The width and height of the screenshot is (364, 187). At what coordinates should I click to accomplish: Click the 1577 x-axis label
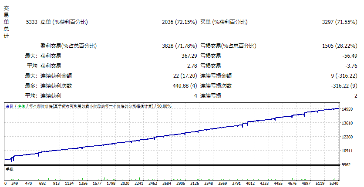tap(97, 183)
